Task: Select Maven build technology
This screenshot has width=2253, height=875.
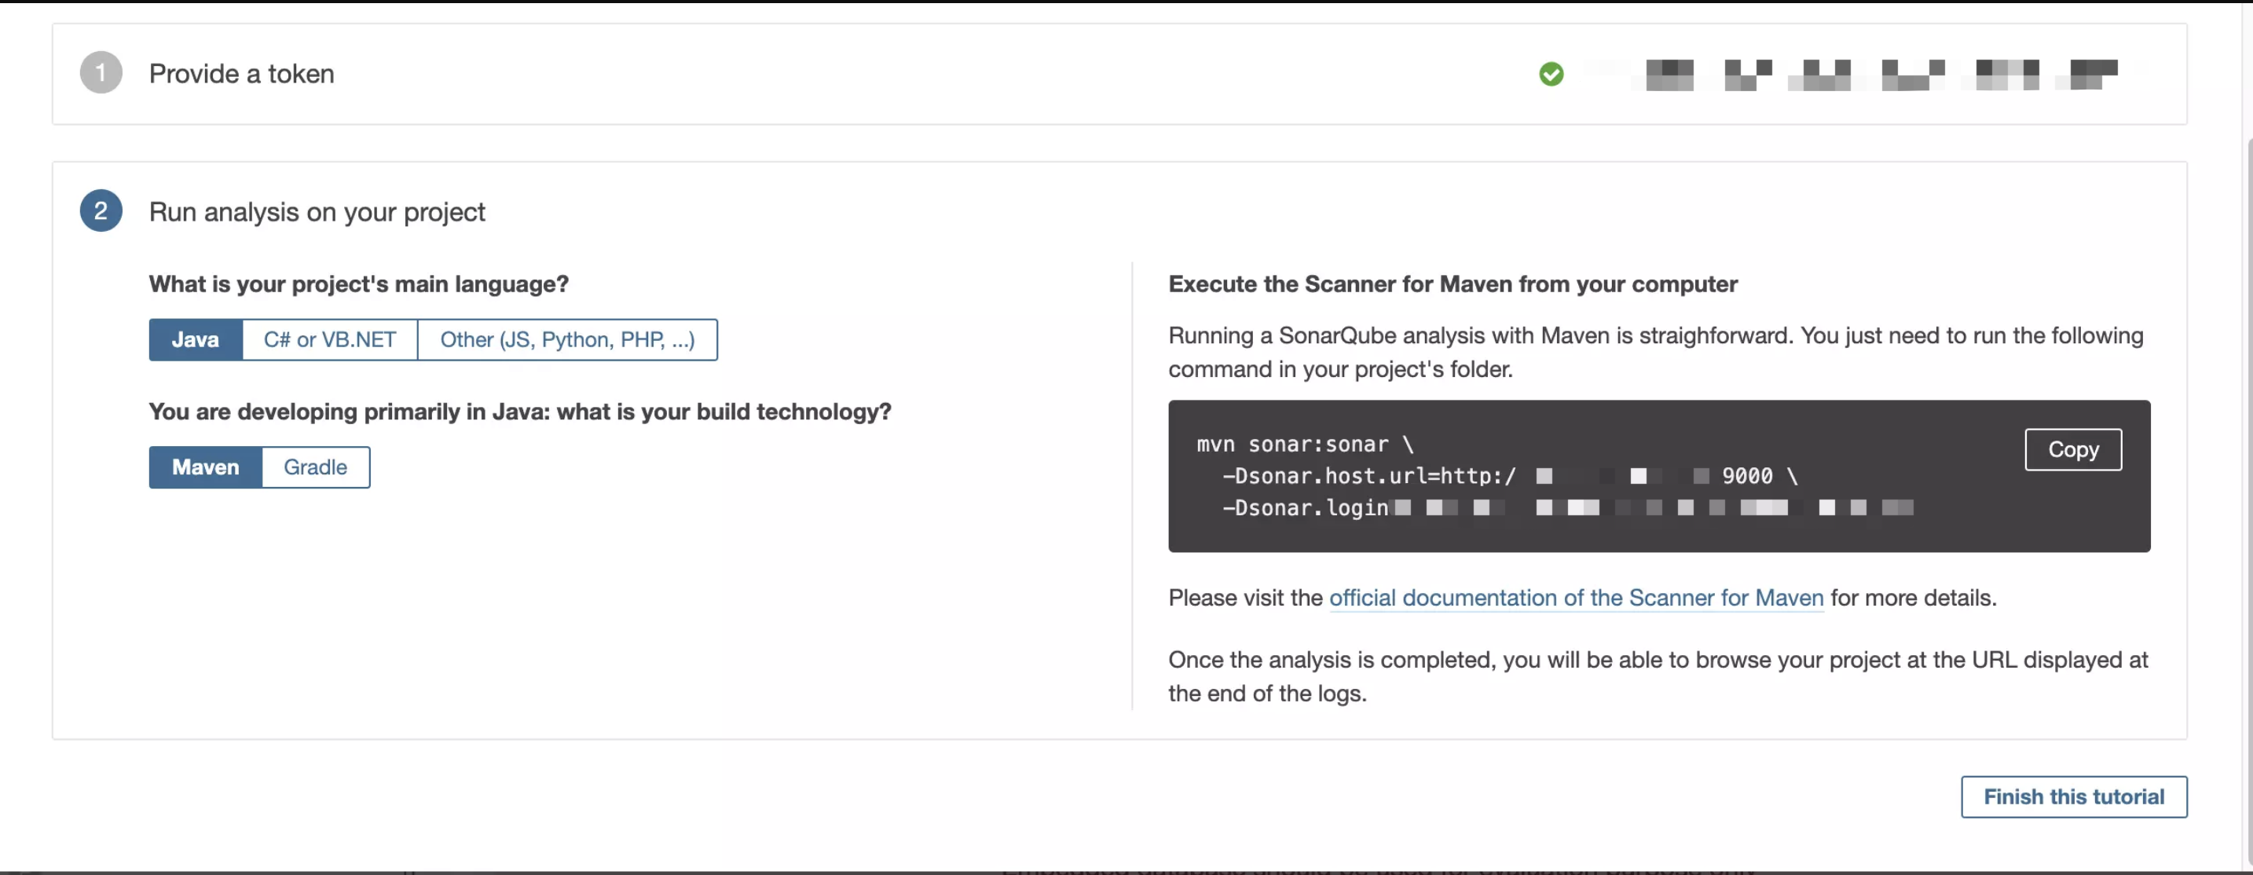Action: click(205, 467)
